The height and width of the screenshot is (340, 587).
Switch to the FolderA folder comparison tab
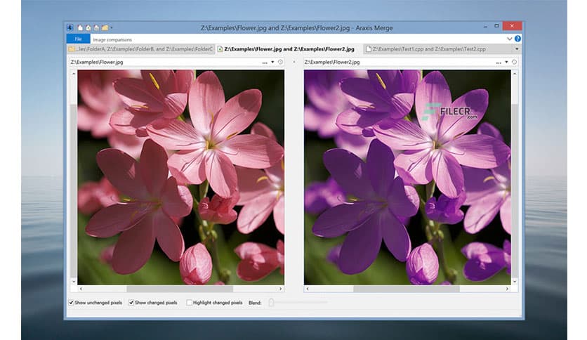pyautogui.click(x=140, y=49)
